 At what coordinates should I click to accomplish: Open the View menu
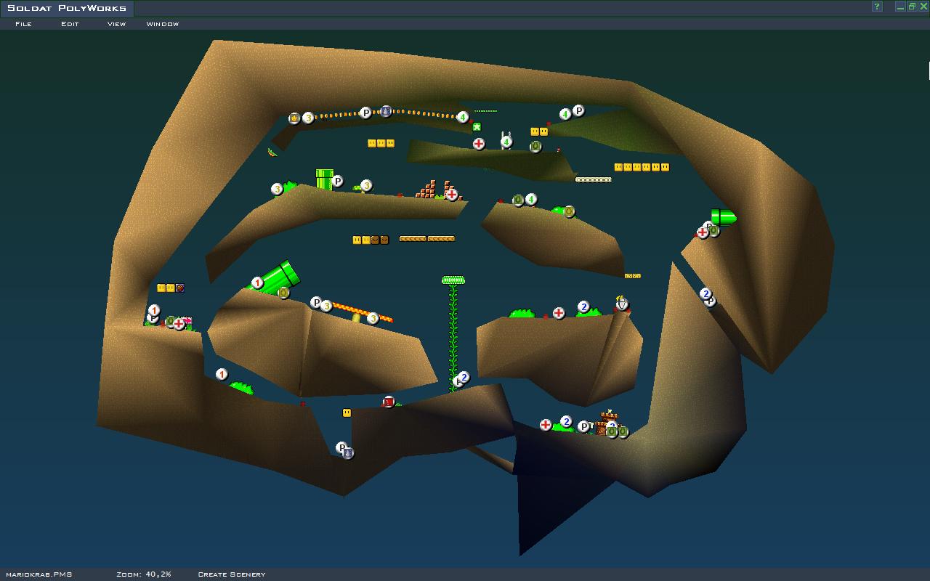(x=116, y=24)
